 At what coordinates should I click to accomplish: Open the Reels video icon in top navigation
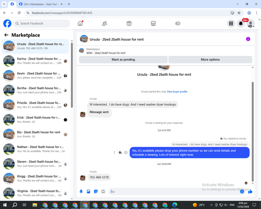[129, 24]
